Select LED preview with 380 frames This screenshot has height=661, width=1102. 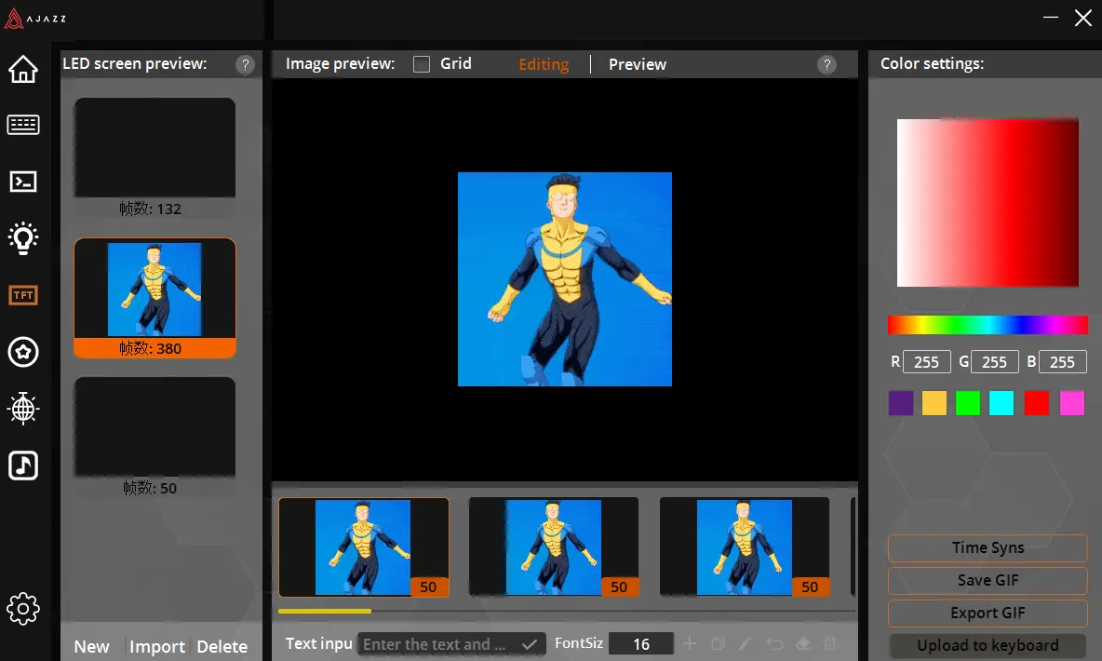point(155,298)
